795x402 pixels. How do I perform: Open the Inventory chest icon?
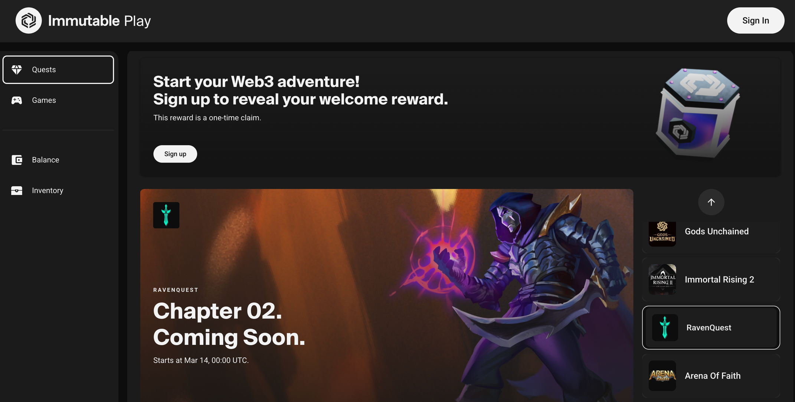(x=17, y=190)
